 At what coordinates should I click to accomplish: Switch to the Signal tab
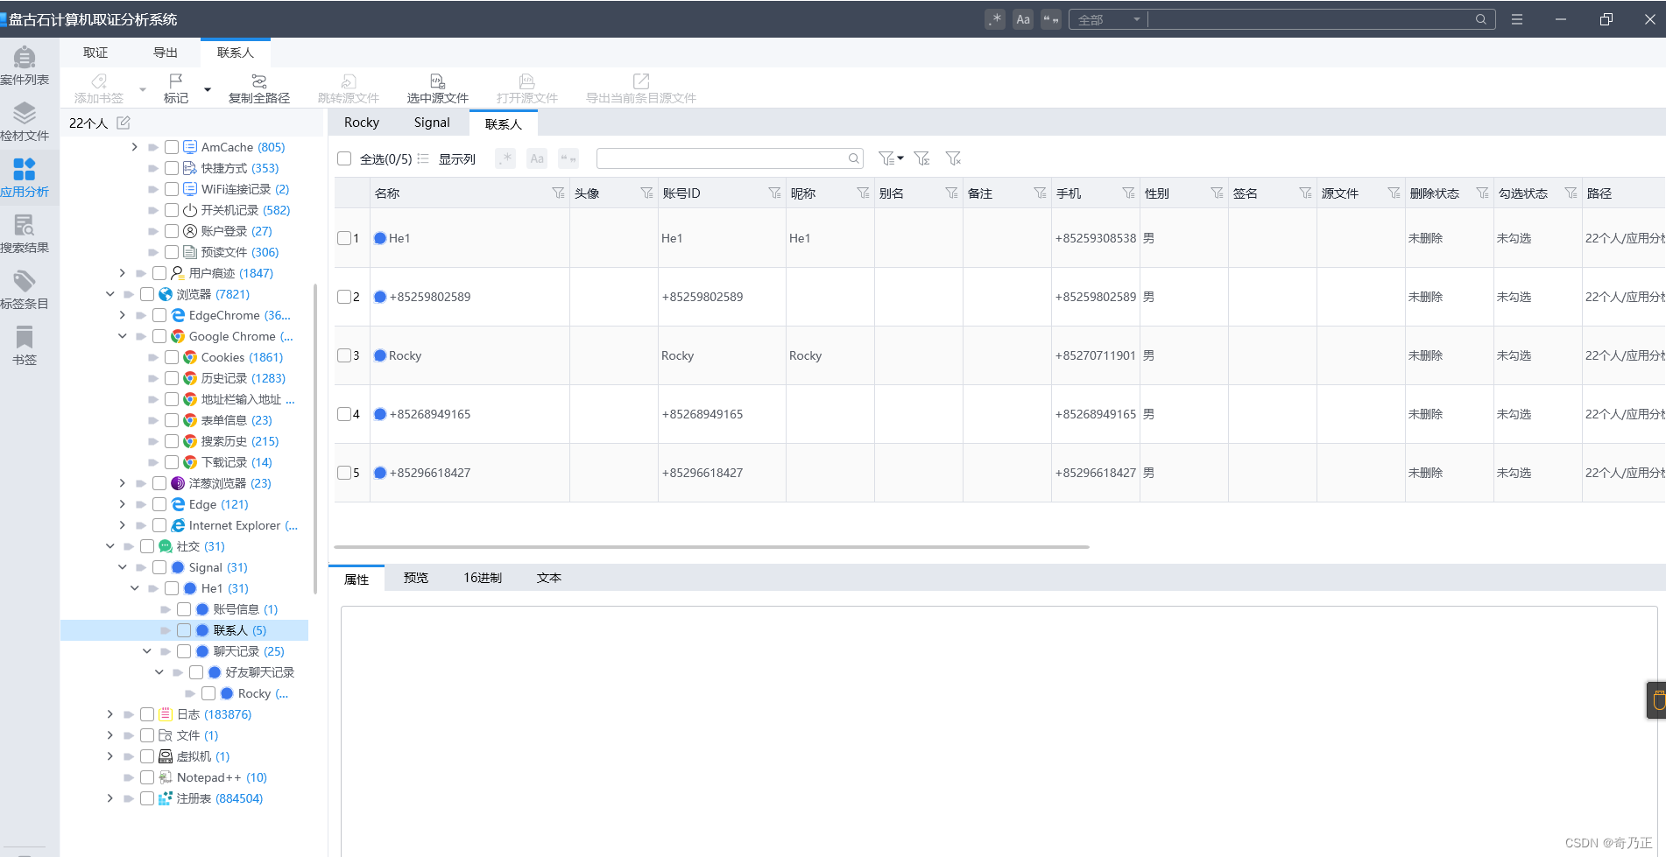click(x=432, y=123)
